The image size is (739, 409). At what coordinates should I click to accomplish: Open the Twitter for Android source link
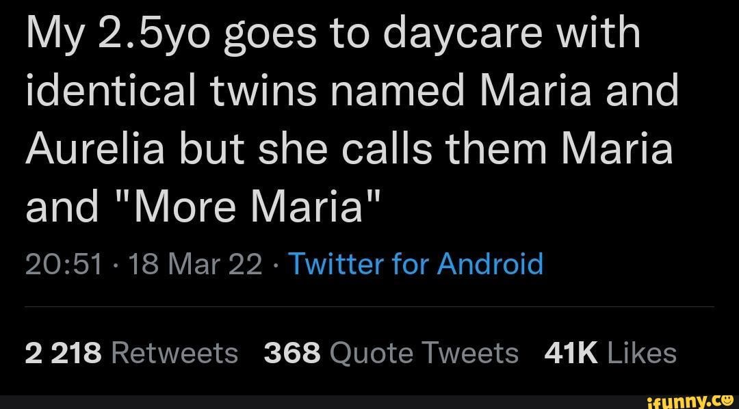(417, 262)
